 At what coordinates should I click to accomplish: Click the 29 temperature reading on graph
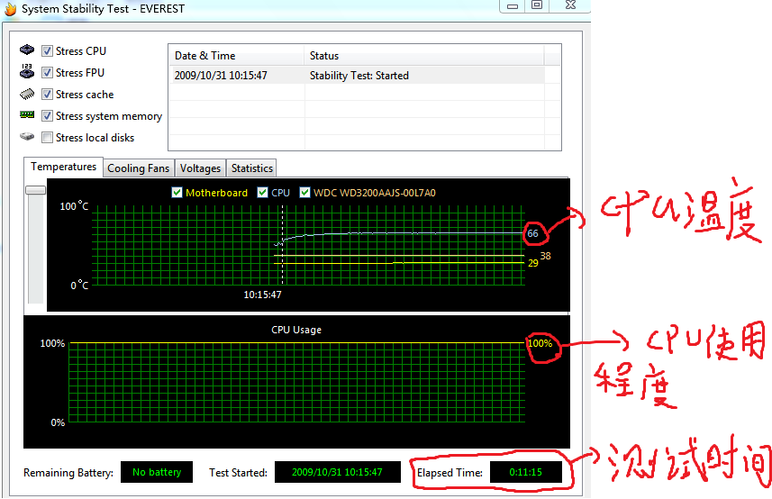pos(533,263)
